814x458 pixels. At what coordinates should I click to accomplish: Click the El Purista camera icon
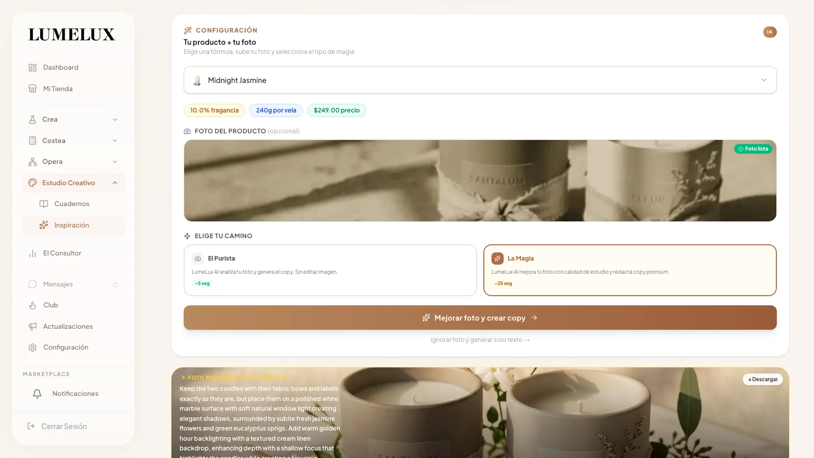(198, 259)
